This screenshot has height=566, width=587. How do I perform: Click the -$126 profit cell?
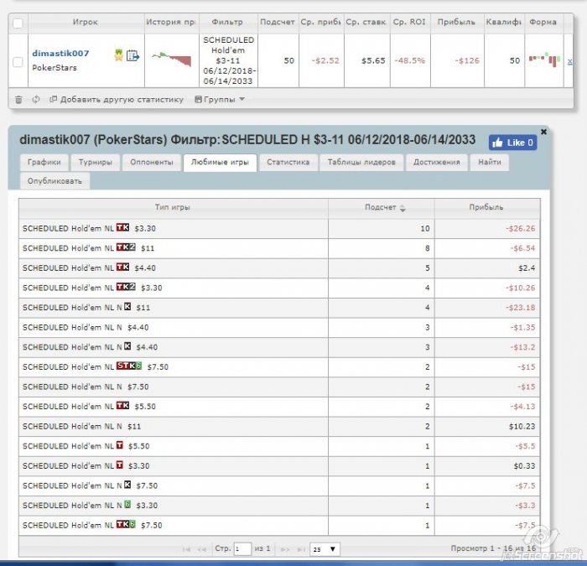[x=457, y=60]
